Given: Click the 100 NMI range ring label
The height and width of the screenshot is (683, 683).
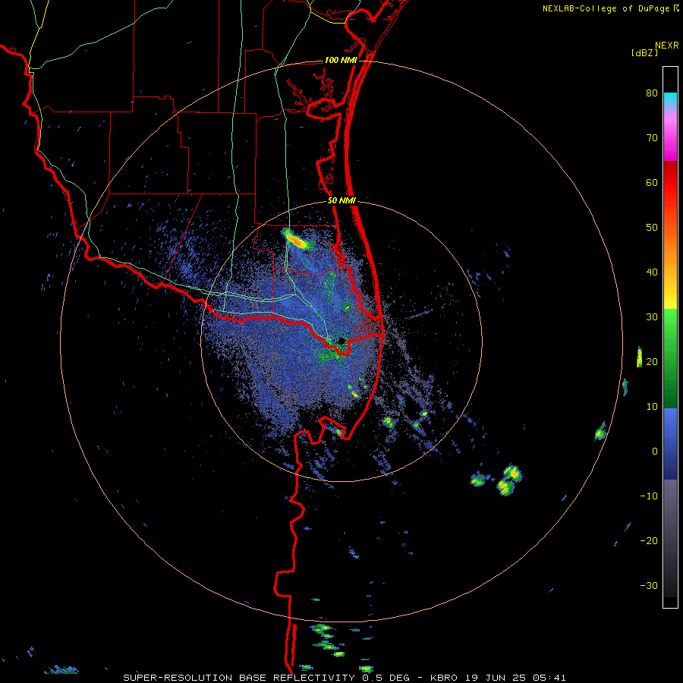Looking at the screenshot, I should pos(341,60).
